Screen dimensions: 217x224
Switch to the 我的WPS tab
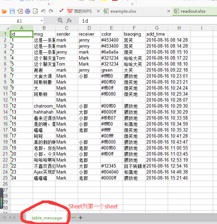80,11
